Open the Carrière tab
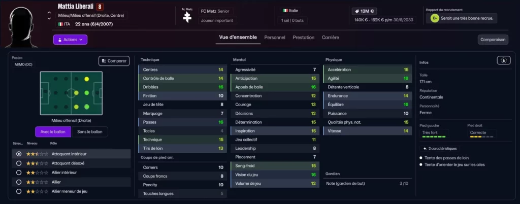520x204 pixels. pos(330,38)
